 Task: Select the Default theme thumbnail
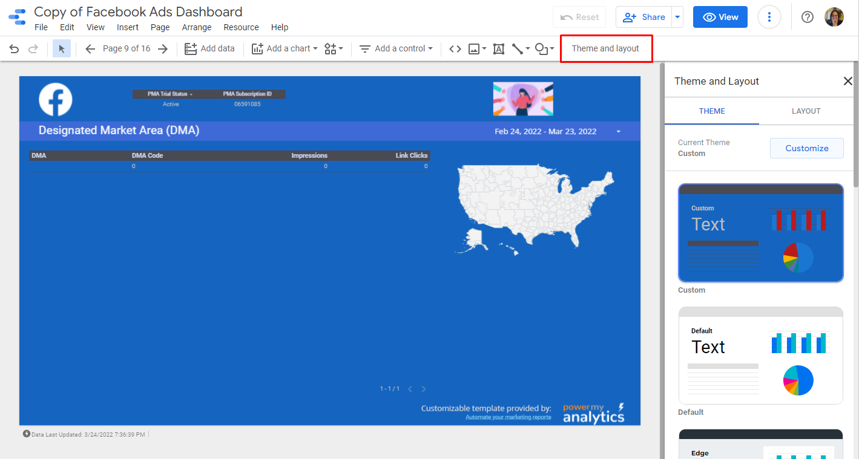[x=760, y=356]
